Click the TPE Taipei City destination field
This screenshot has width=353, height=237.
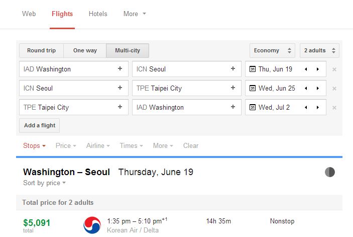[187, 88]
